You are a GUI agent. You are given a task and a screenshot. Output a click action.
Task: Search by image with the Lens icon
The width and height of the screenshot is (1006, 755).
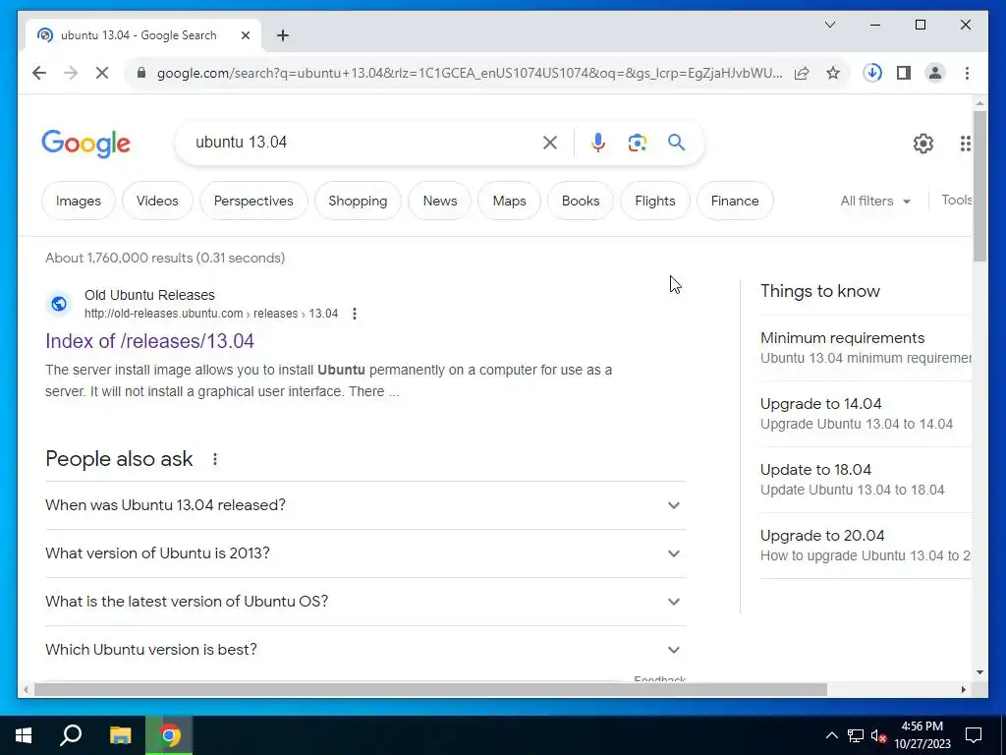click(637, 143)
